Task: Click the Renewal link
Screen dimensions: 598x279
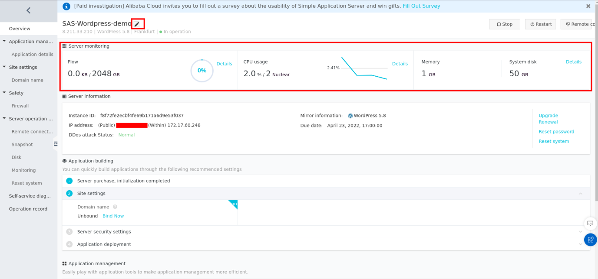Action: tap(548, 122)
